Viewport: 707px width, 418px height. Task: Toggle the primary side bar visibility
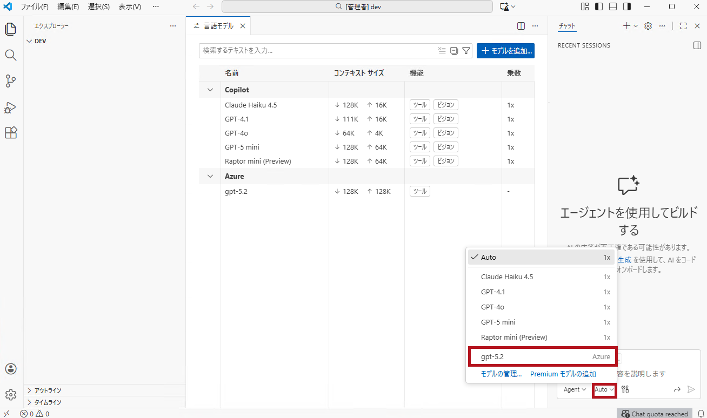tap(598, 6)
